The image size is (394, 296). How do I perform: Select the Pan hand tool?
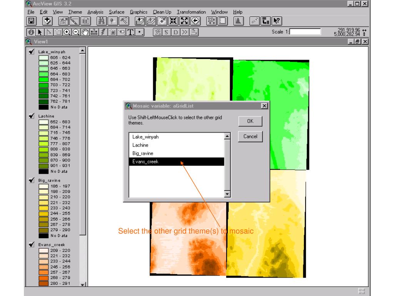(85, 32)
